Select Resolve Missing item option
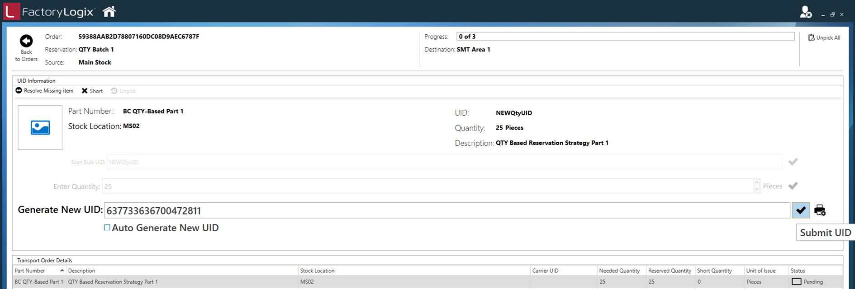855x289 pixels. pyautogui.click(x=44, y=91)
